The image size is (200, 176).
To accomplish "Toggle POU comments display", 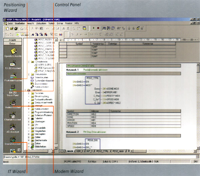I will pyautogui.click(x=18, y=35).
